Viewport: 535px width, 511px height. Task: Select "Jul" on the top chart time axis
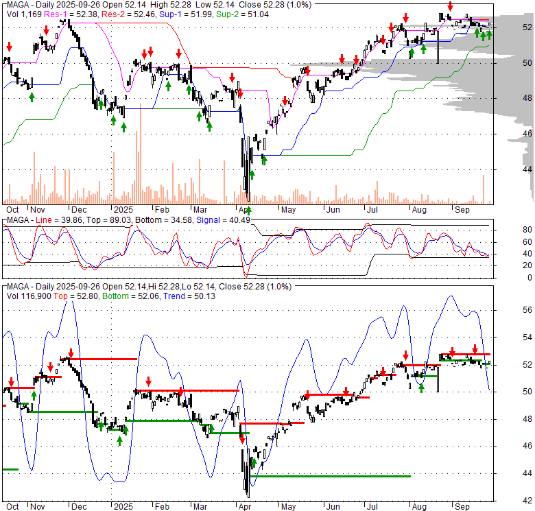(x=372, y=210)
